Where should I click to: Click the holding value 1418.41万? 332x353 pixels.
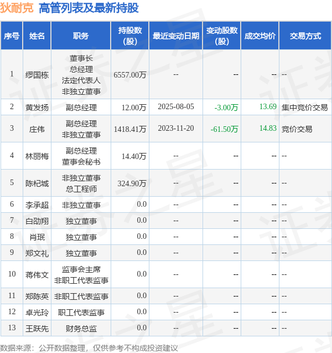(x=130, y=129)
